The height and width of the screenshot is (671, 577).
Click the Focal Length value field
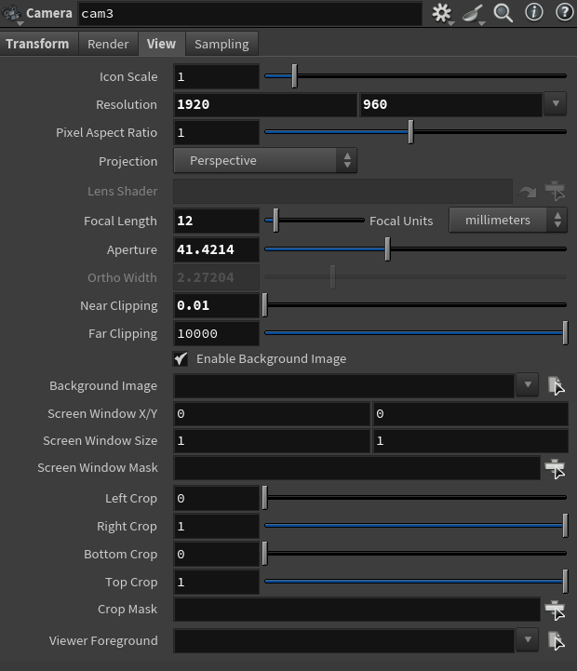point(216,221)
